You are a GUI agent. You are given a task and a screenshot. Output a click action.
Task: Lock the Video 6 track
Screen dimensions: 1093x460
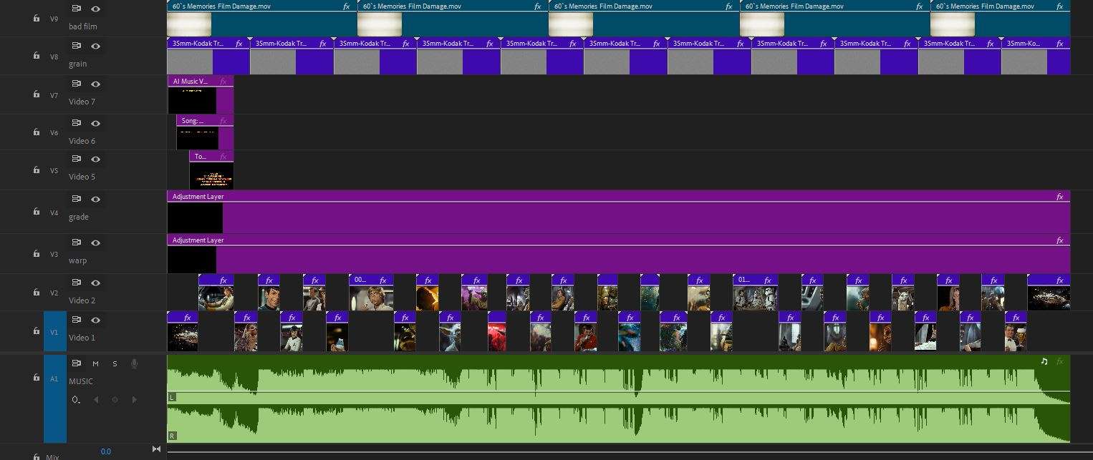tap(37, 132)
